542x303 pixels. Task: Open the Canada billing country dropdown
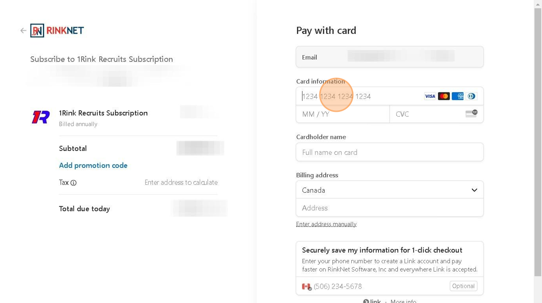click(x=390, y=190)
